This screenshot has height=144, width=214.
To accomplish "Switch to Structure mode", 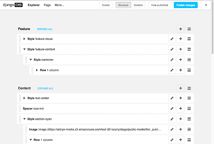I will tap(123, 5).
